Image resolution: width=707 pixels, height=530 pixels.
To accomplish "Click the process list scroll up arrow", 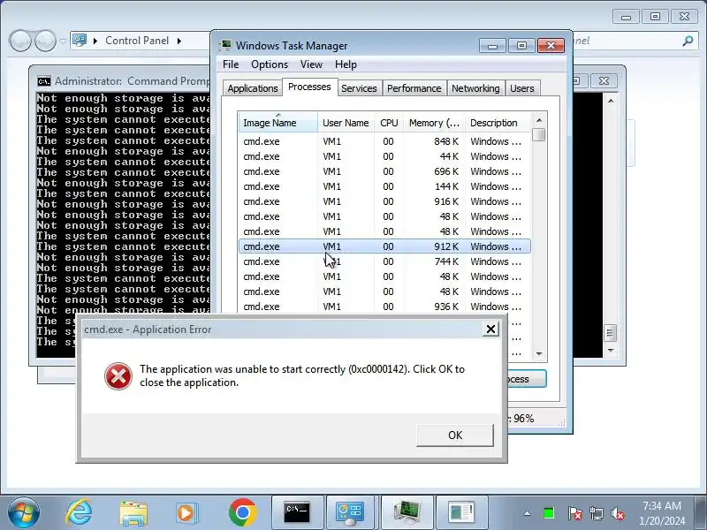I will click(539, 120).
